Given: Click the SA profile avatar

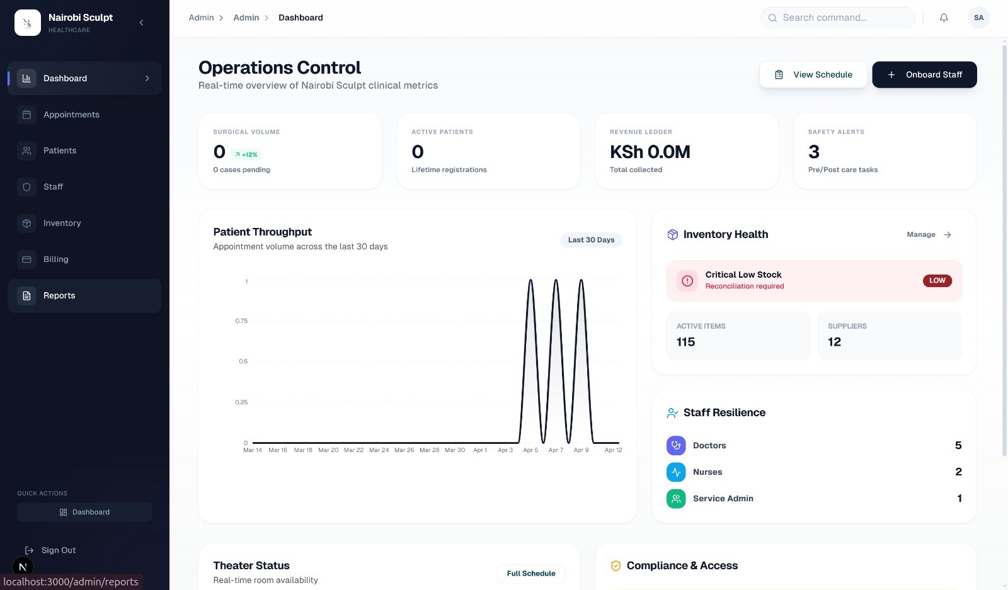Looking at the screenshot, I should [978, 18].
